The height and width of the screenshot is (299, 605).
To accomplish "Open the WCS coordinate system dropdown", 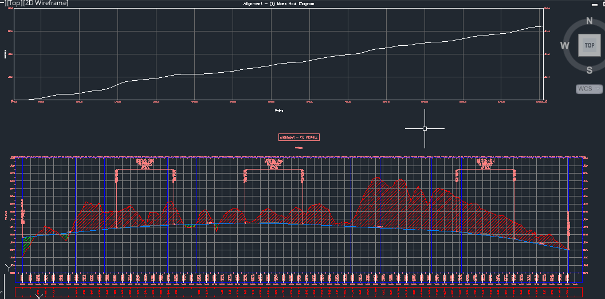I will (x=590, y=89).
